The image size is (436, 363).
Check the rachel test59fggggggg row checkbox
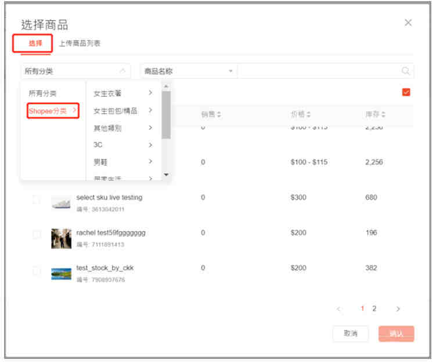point(37,234)
